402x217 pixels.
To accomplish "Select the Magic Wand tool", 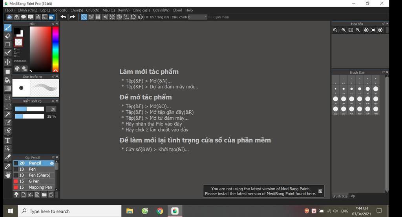I will pos(8,114).
